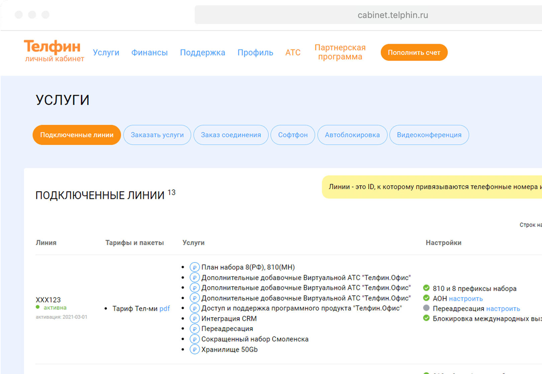542x374 pixels.
Task: Click Тарифы и пакеты column header
Action: [134, 243]
